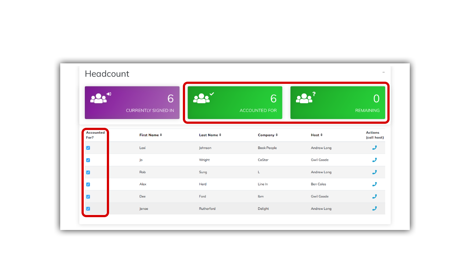Click the Headcount title
The width and height of the screenshot is (470, 271).
107,74
